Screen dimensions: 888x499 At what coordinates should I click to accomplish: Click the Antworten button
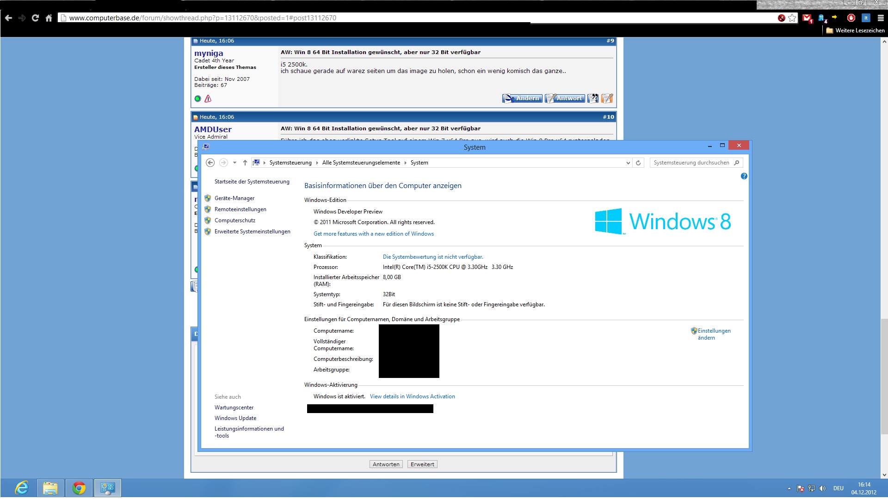[386, 464]
